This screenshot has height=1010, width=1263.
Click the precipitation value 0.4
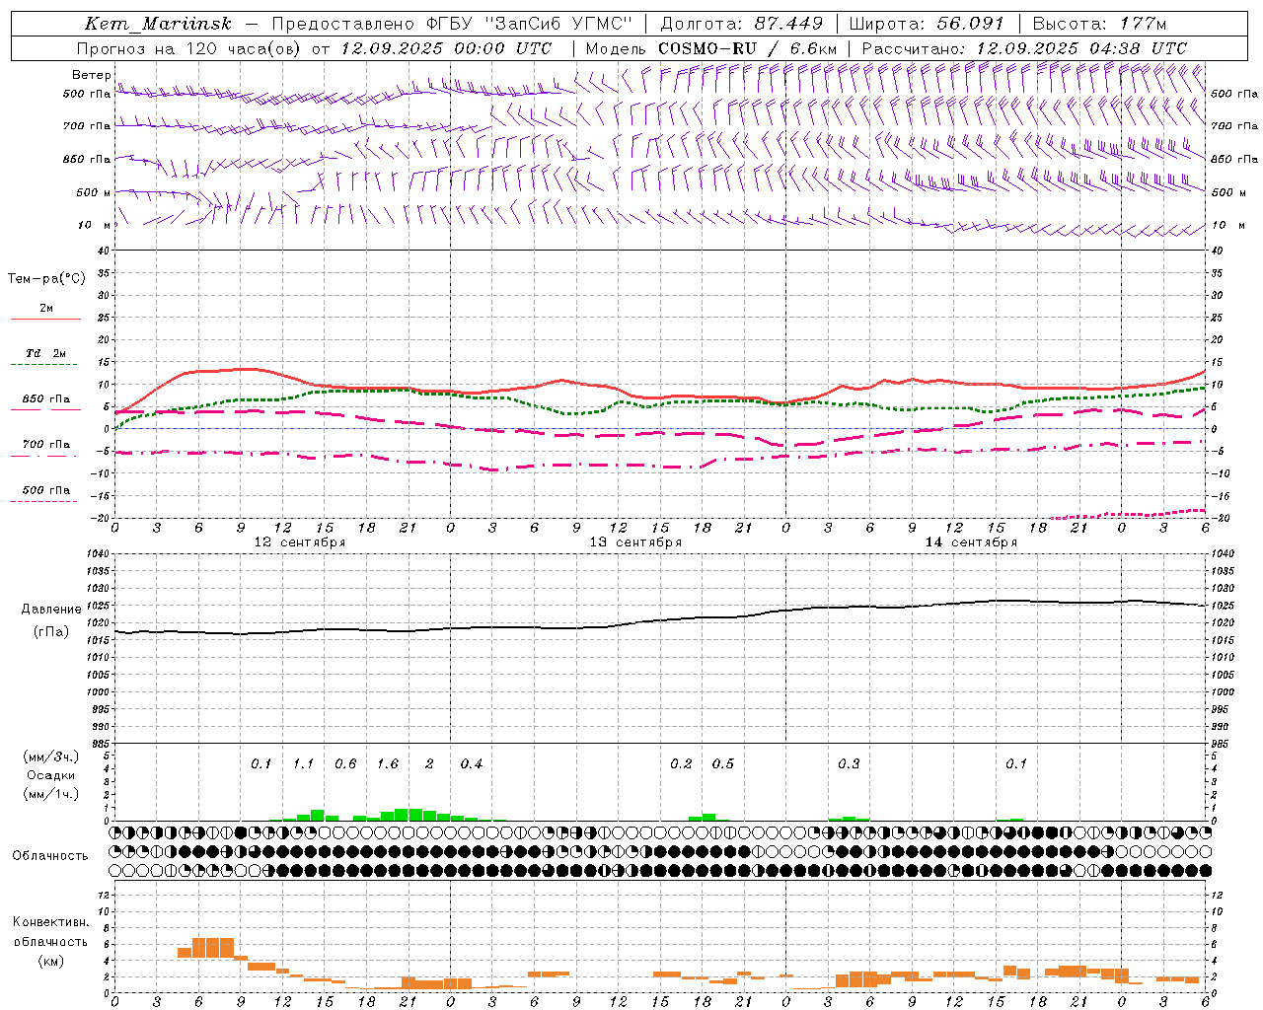click(472, 763)
